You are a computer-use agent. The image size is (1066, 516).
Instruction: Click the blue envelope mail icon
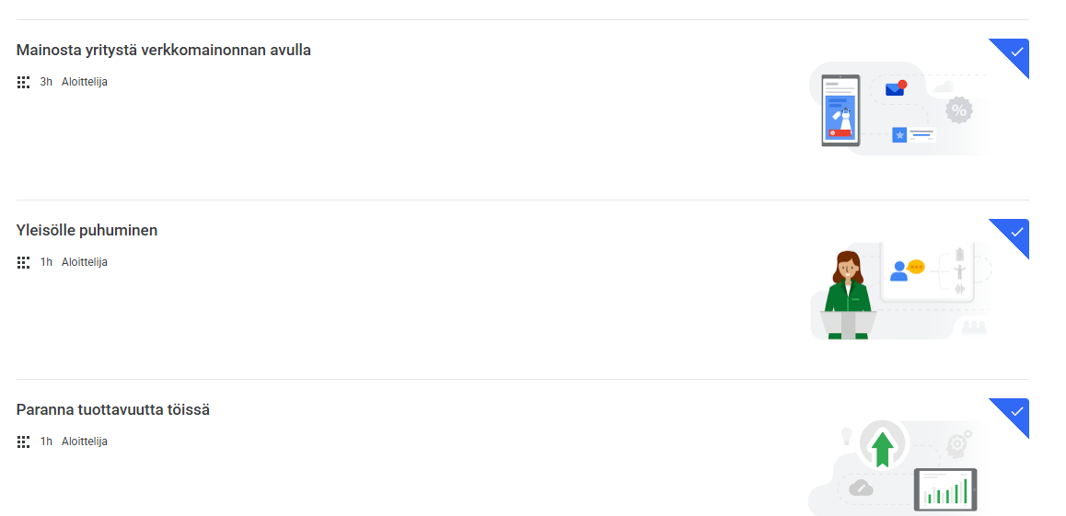(896, 88)
